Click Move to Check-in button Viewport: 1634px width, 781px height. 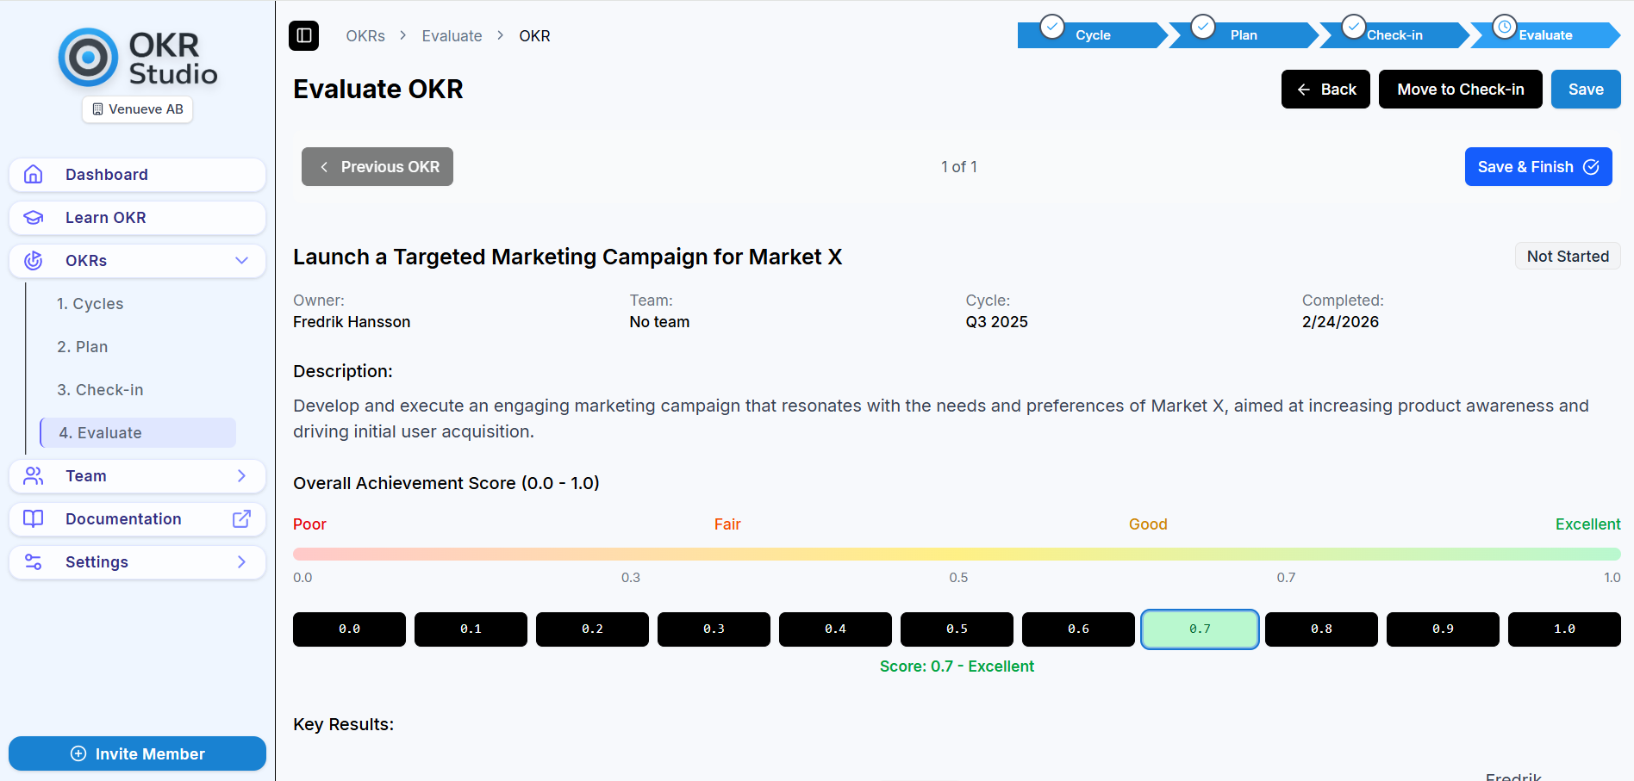click(1460, 90)
